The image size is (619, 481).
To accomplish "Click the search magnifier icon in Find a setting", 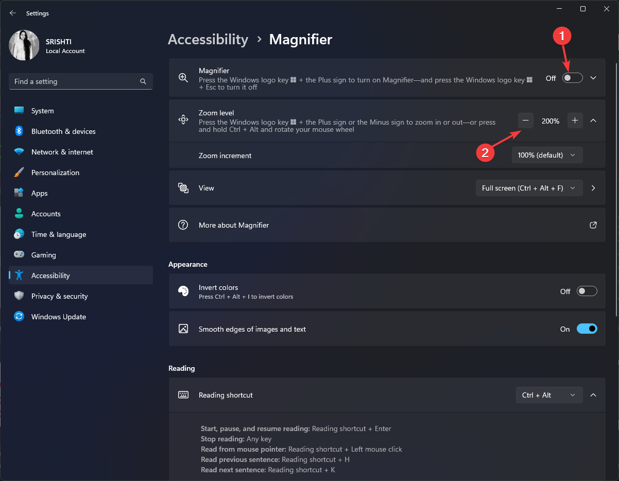I will [x=143, y=81].
